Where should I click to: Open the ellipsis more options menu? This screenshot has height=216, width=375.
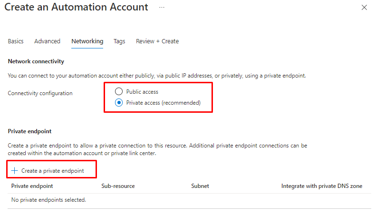click(162, 8)
